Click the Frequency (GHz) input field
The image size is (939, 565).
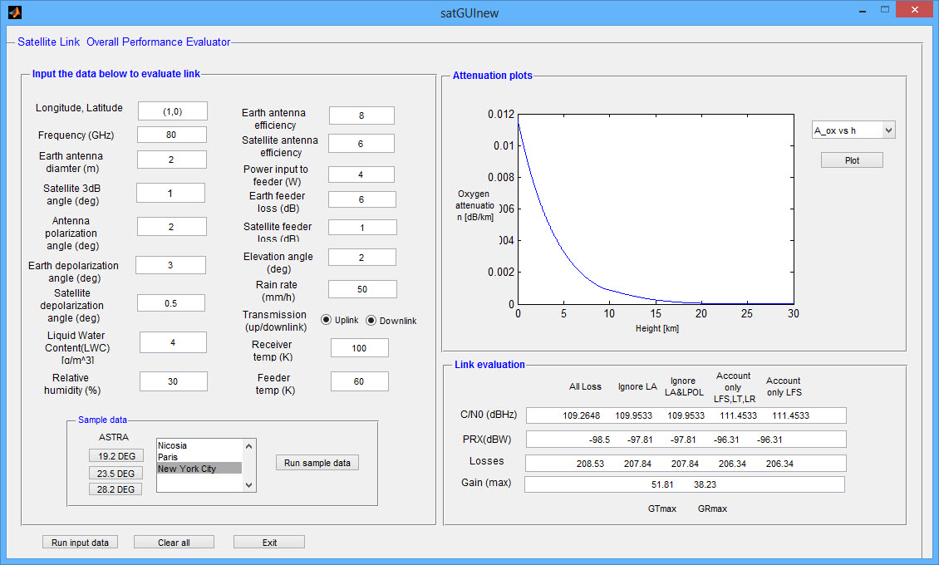(172, 135)
